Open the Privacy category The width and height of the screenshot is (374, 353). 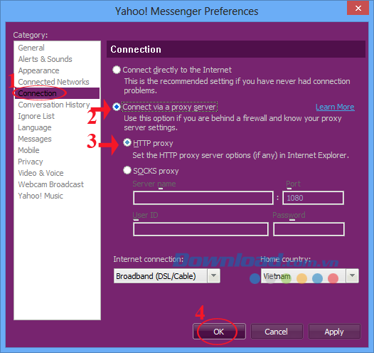[31, 162]
